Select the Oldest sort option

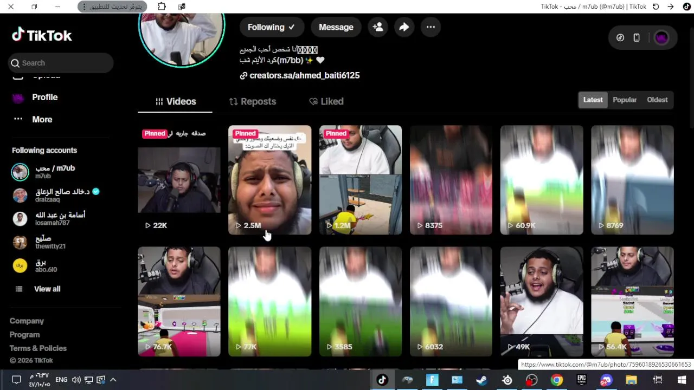tap(657, 100)
